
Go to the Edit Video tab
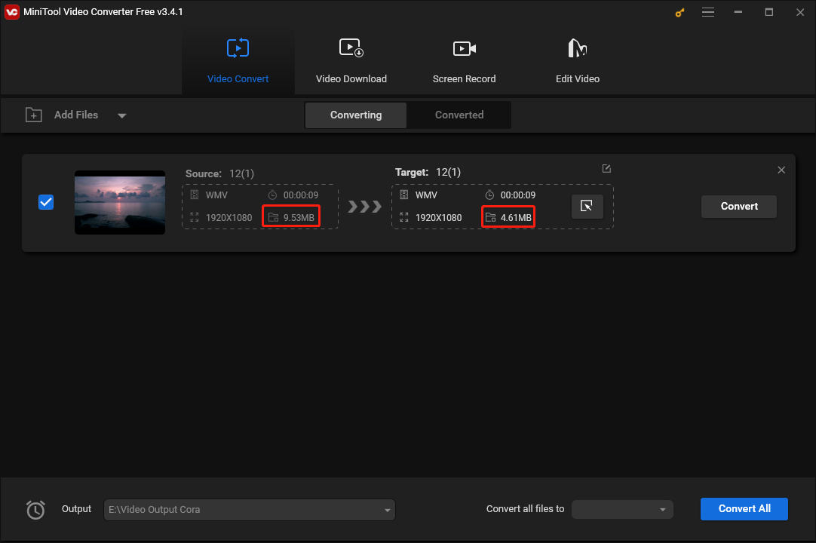coord(577,60)
